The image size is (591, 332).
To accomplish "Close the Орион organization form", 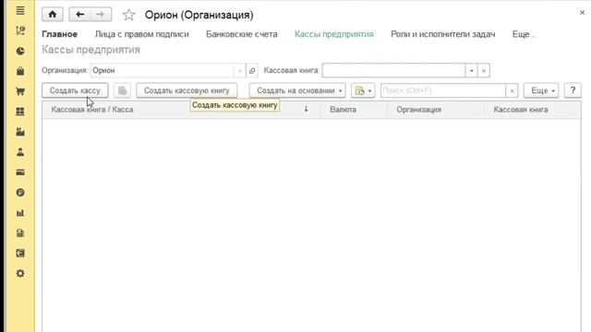I will (582, 12).
